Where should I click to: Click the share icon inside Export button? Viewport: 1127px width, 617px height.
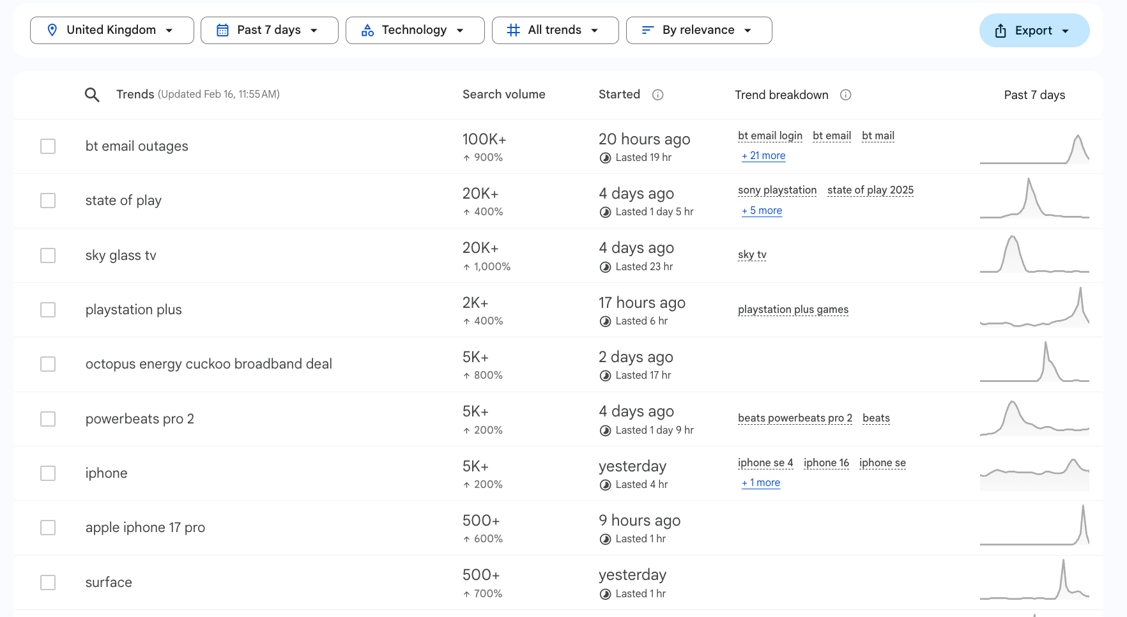coord(1000,31)
